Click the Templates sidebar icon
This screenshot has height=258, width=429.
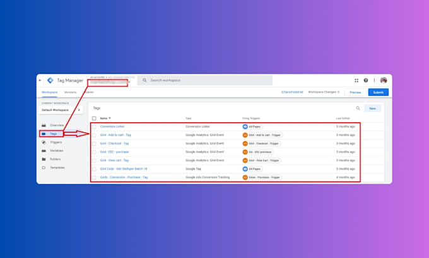pyautogui.click(x=44, y=168)
